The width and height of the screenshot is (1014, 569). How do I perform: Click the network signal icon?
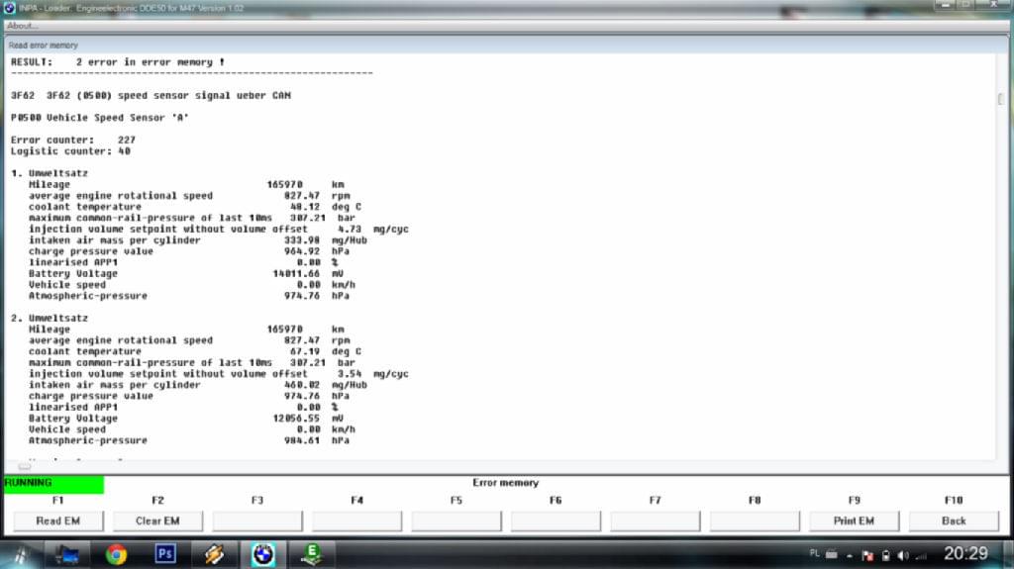922,555
